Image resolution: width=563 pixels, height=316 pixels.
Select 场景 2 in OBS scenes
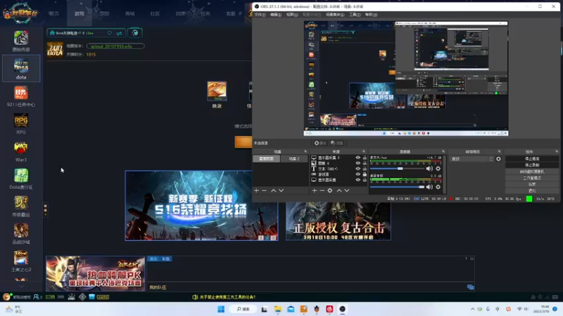pos(294,159)
